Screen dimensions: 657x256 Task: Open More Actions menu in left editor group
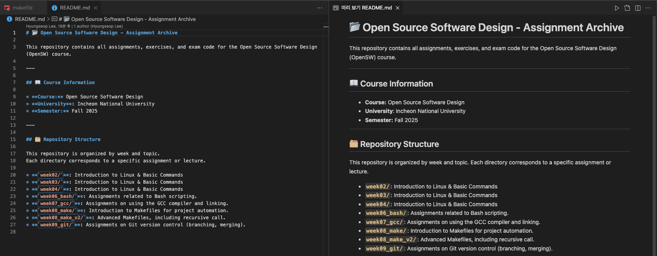pos(320,8)
